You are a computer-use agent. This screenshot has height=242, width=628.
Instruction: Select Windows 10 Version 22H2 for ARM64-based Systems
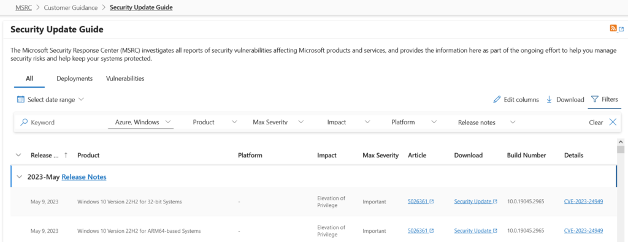139,231
